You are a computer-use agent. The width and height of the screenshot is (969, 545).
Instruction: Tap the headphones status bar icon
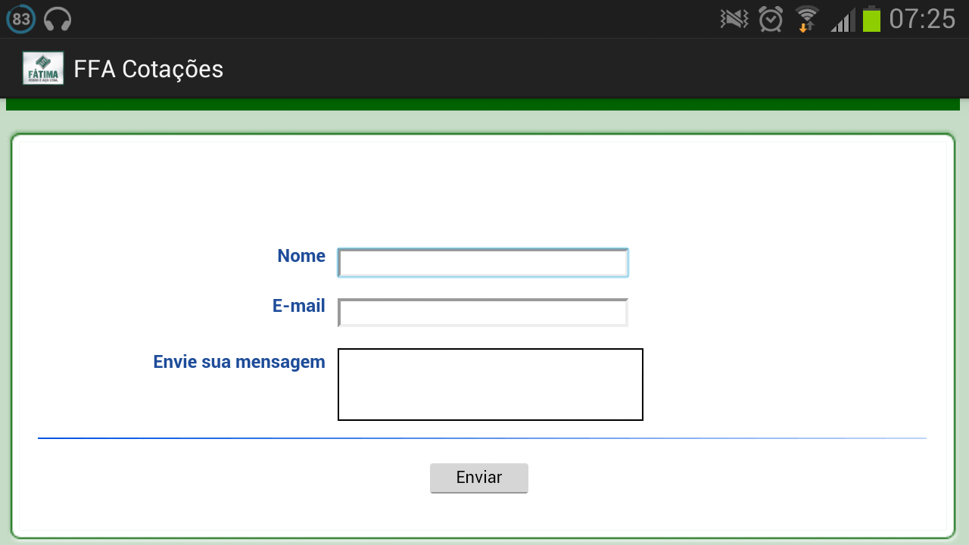click(x=58, y=19)
